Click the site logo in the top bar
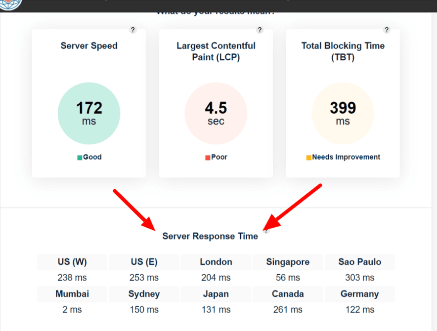 (x=11, y=4)
